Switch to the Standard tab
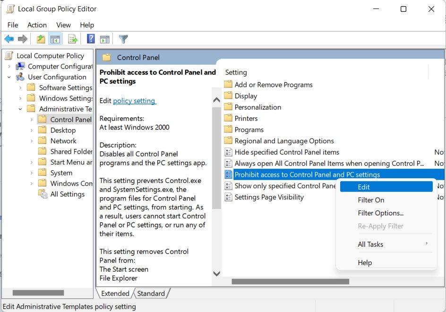The width and height of the screenshot is (446, 312). pos(151,294)
